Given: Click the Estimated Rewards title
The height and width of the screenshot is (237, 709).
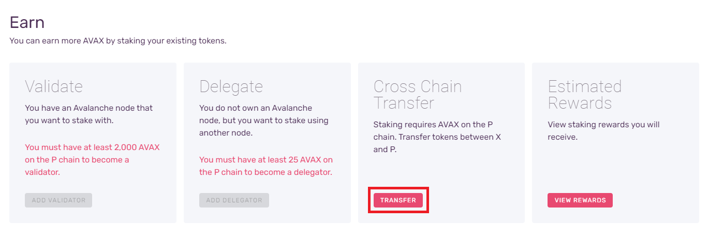Looking at the screenshot, I should click(x=584, y=95).
